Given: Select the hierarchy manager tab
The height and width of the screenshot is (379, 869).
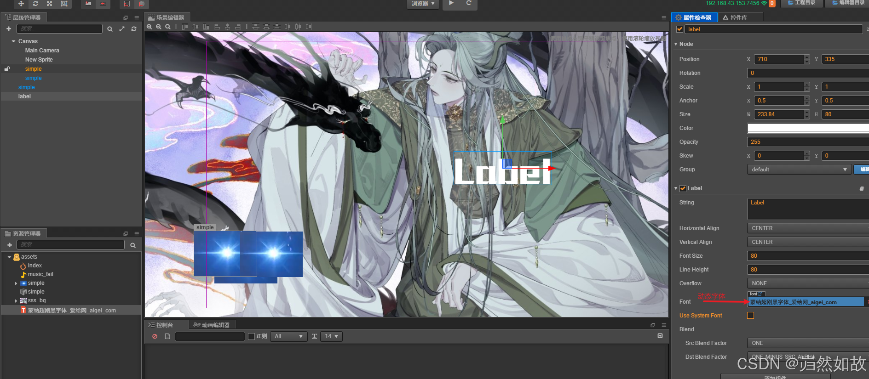Looking at the screenshot, I should click(x=23, y=17).
